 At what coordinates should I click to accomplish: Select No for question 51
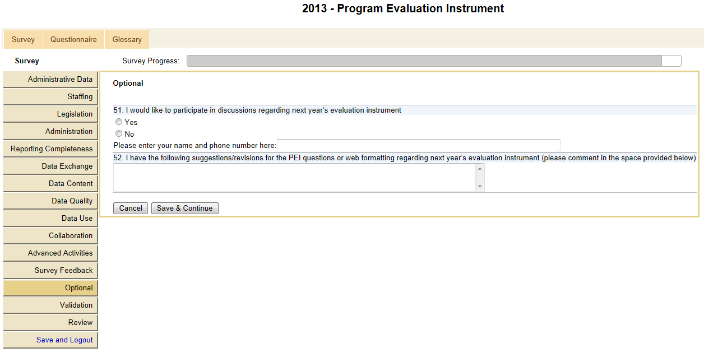pyautogui.click(x=118, y=134)
